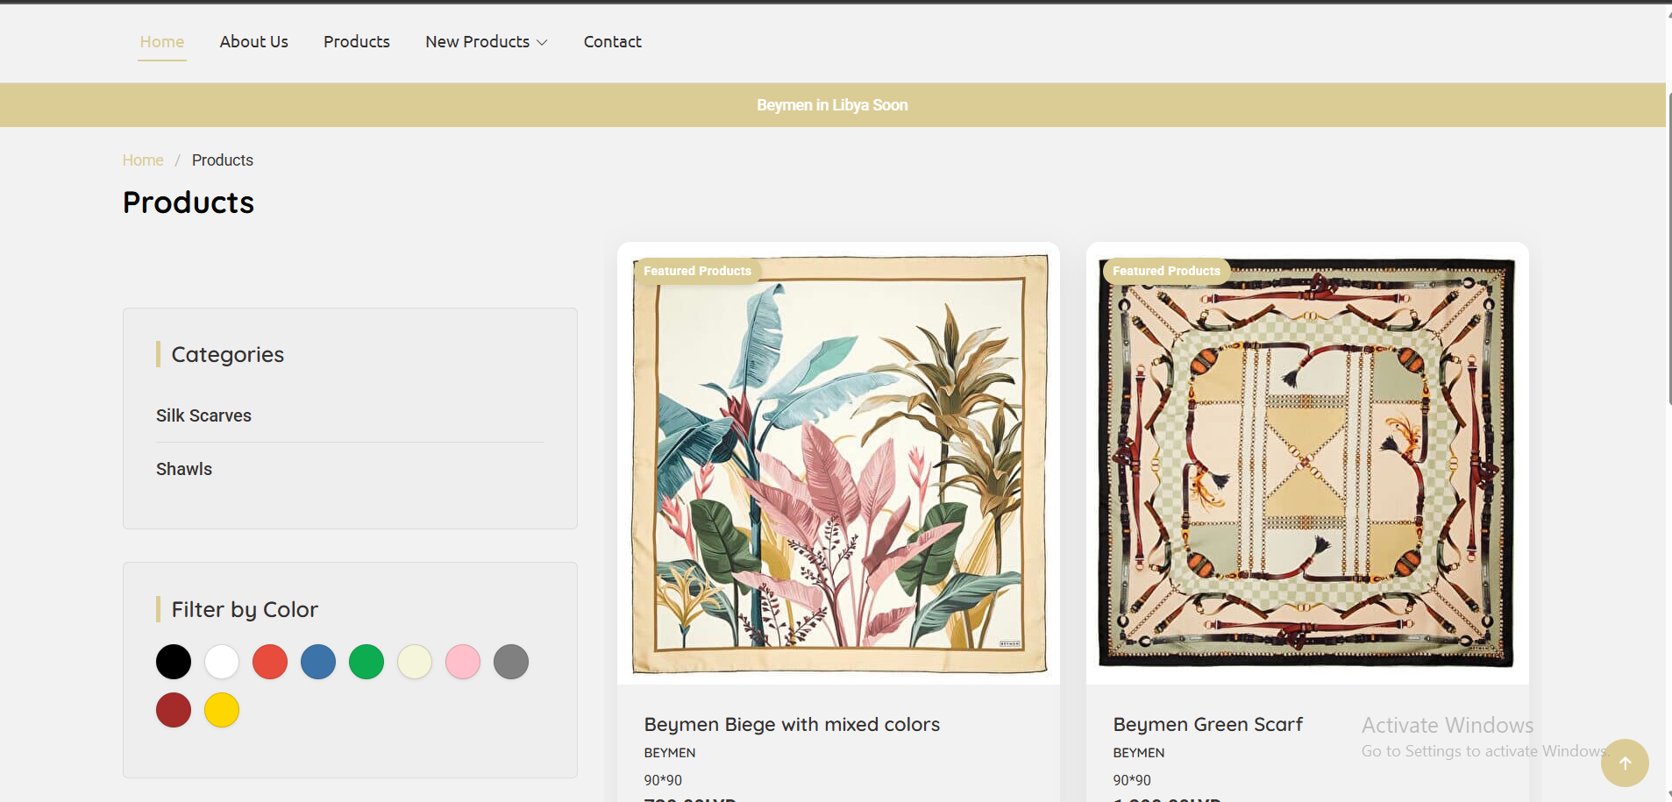Go to the About Us page
1672x802 pixels.
click(x=253, y=42)
